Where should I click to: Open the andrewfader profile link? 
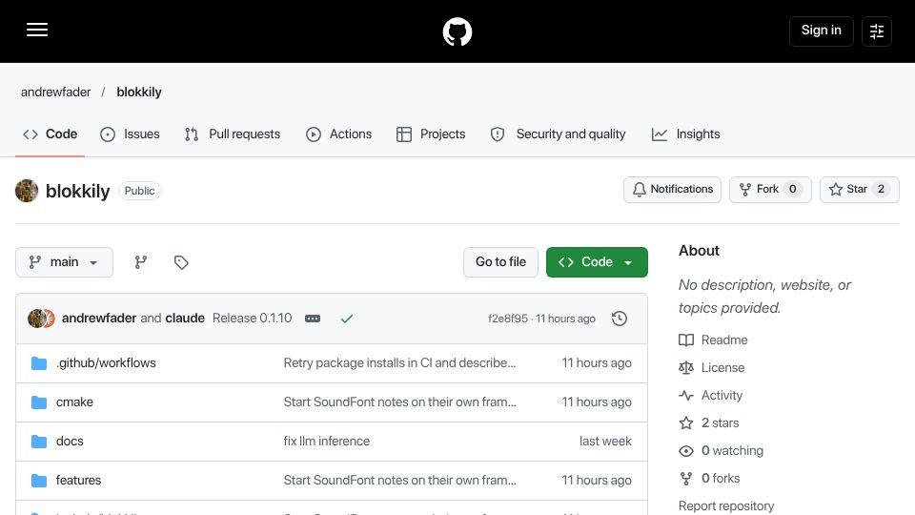pyautogui.click(x=56, y=93)
